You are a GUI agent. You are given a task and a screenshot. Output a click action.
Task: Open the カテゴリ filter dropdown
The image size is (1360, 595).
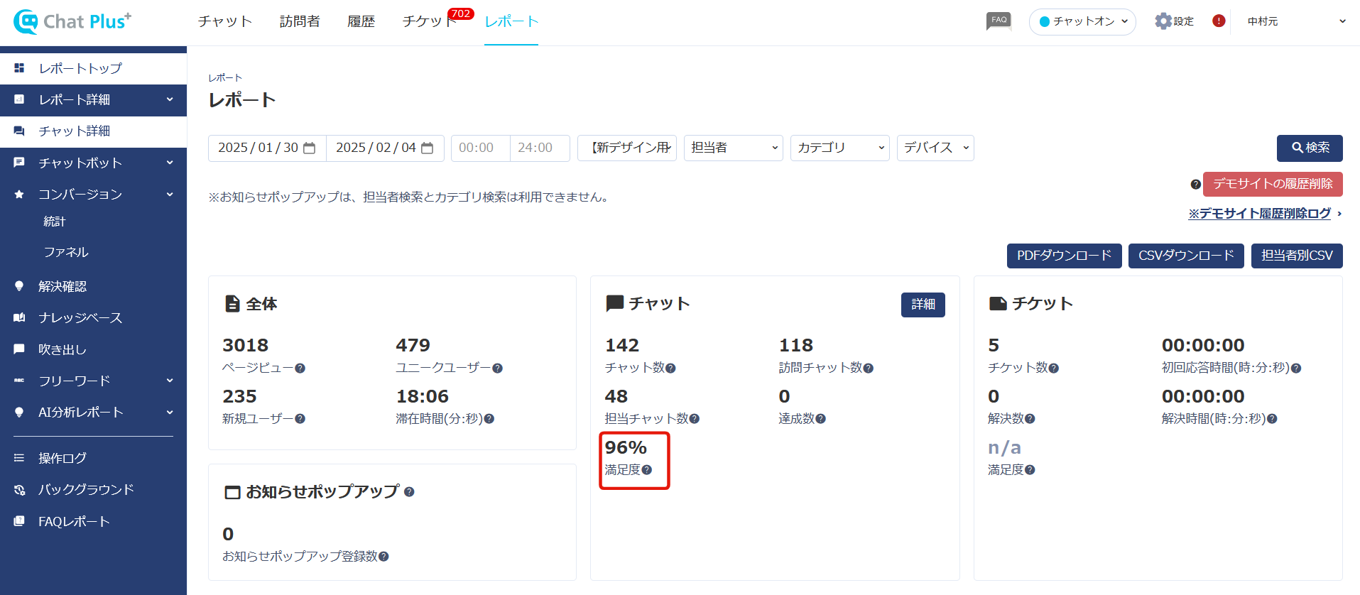(839, 148)
